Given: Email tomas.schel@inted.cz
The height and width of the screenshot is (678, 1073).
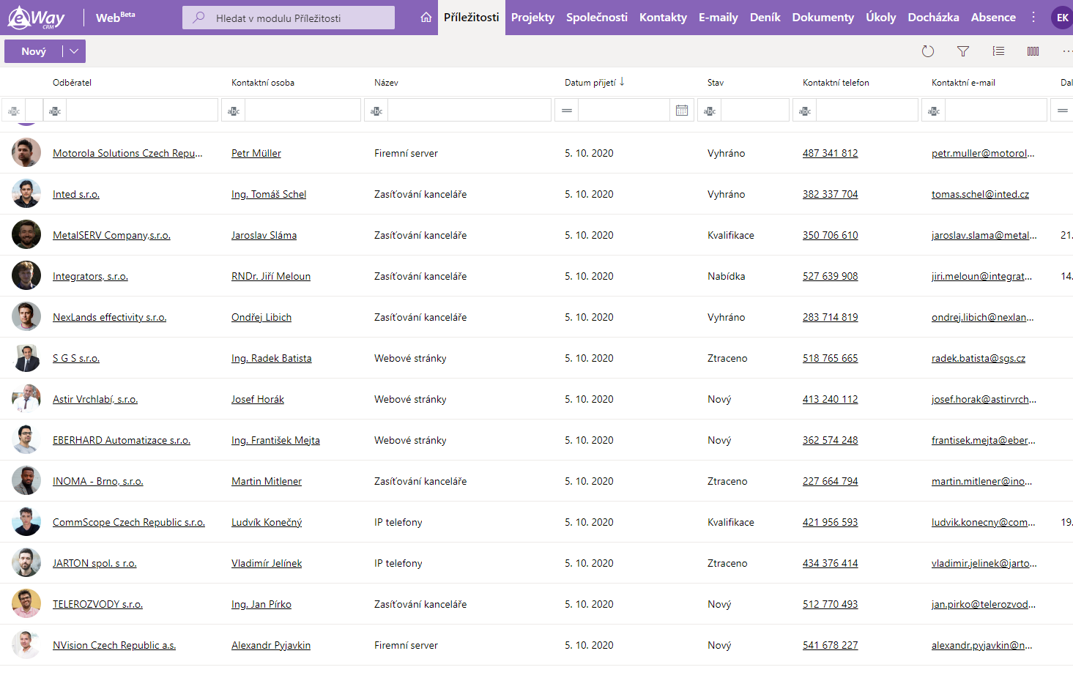Looking at the screenshot, I should pyautogui.click(x=980, y=194).
